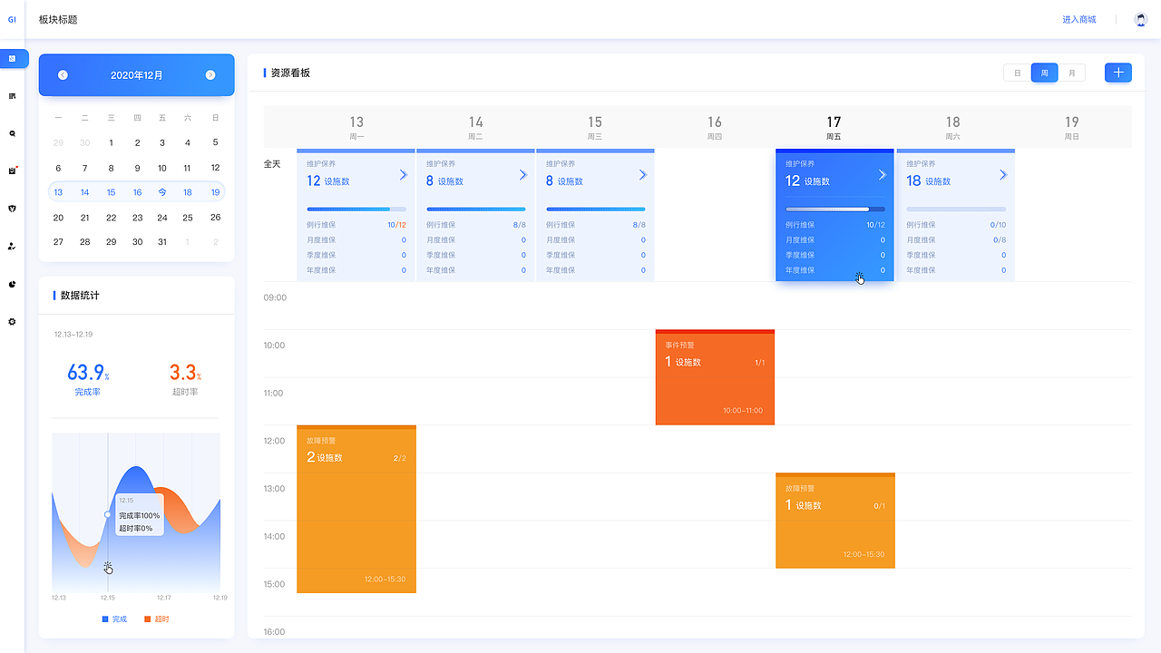
Task: Click the GI logo in the sidebar
Action: tap(12, 19)
